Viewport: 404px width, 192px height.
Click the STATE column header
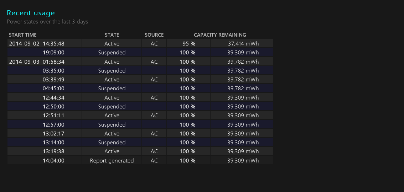[x=112, y=35]
